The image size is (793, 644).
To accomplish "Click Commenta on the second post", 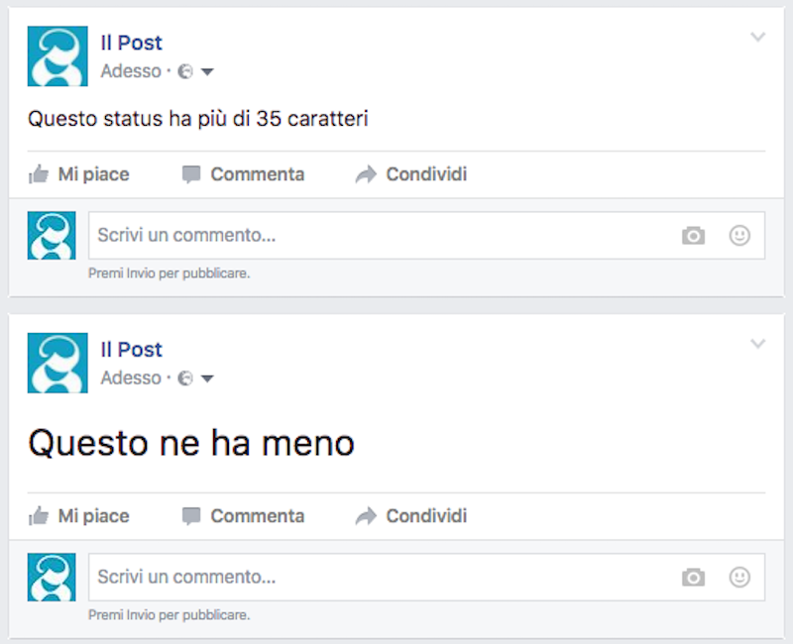I will [x=243, y=516].
